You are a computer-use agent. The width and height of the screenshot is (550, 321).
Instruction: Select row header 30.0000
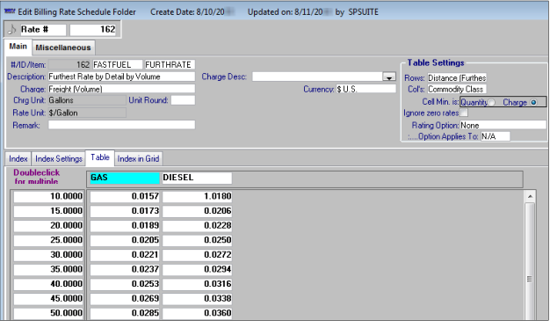coord(48,255)
